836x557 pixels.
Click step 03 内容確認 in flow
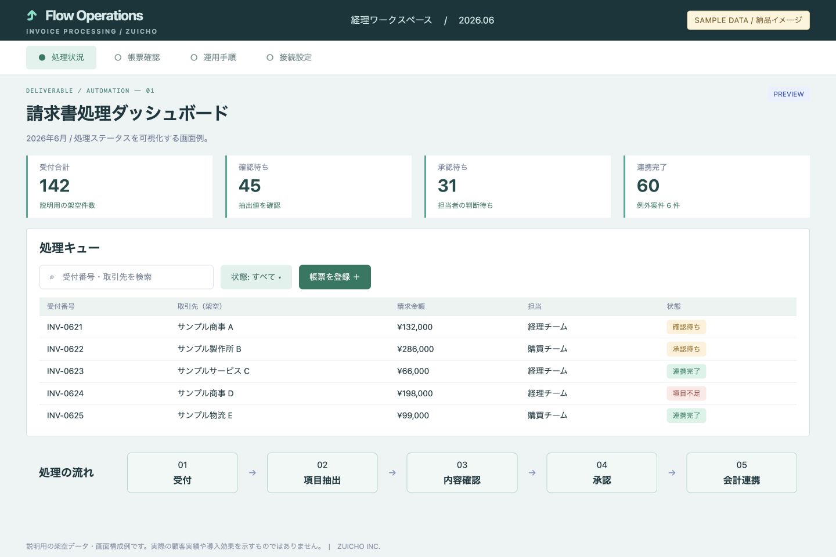[x=462, y=473]
